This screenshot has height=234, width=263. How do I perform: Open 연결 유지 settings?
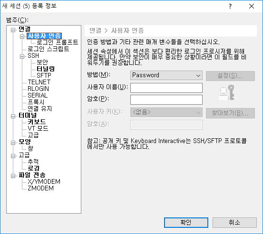[x=40, y=108]
